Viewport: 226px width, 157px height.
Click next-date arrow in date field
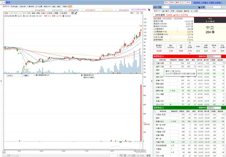coord(220,7)
